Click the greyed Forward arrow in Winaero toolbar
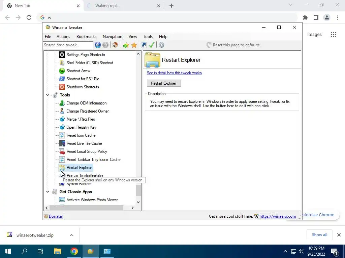The height and width of the screenshot is (258, 345). tap(105, 45)
